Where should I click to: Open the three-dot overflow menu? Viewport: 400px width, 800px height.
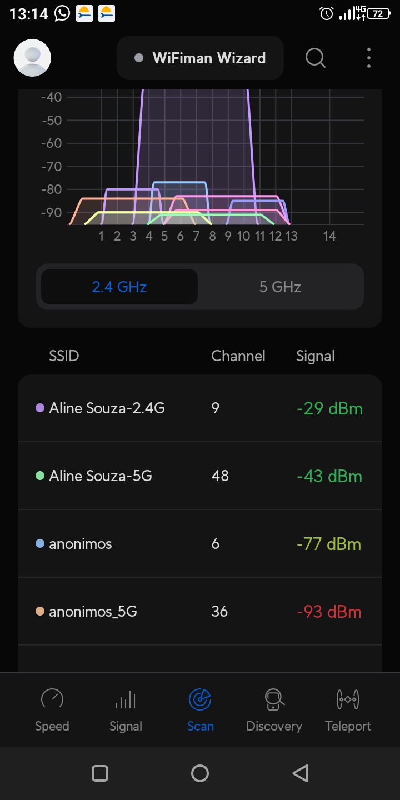tap(369, 58)
